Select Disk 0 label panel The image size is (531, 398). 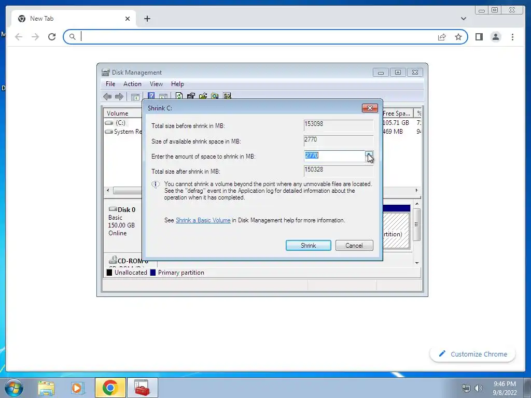point(122,225)
